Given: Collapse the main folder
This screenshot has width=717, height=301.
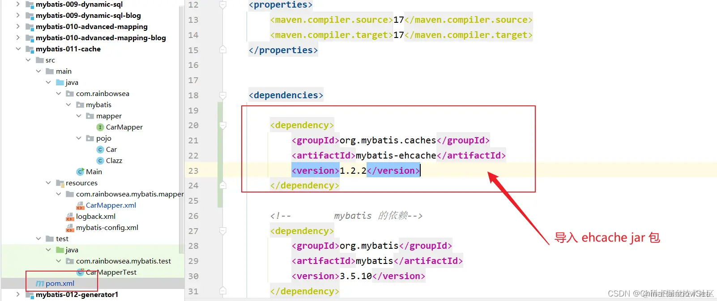Looking at the screenshot, I should click(x=38, y=71).
